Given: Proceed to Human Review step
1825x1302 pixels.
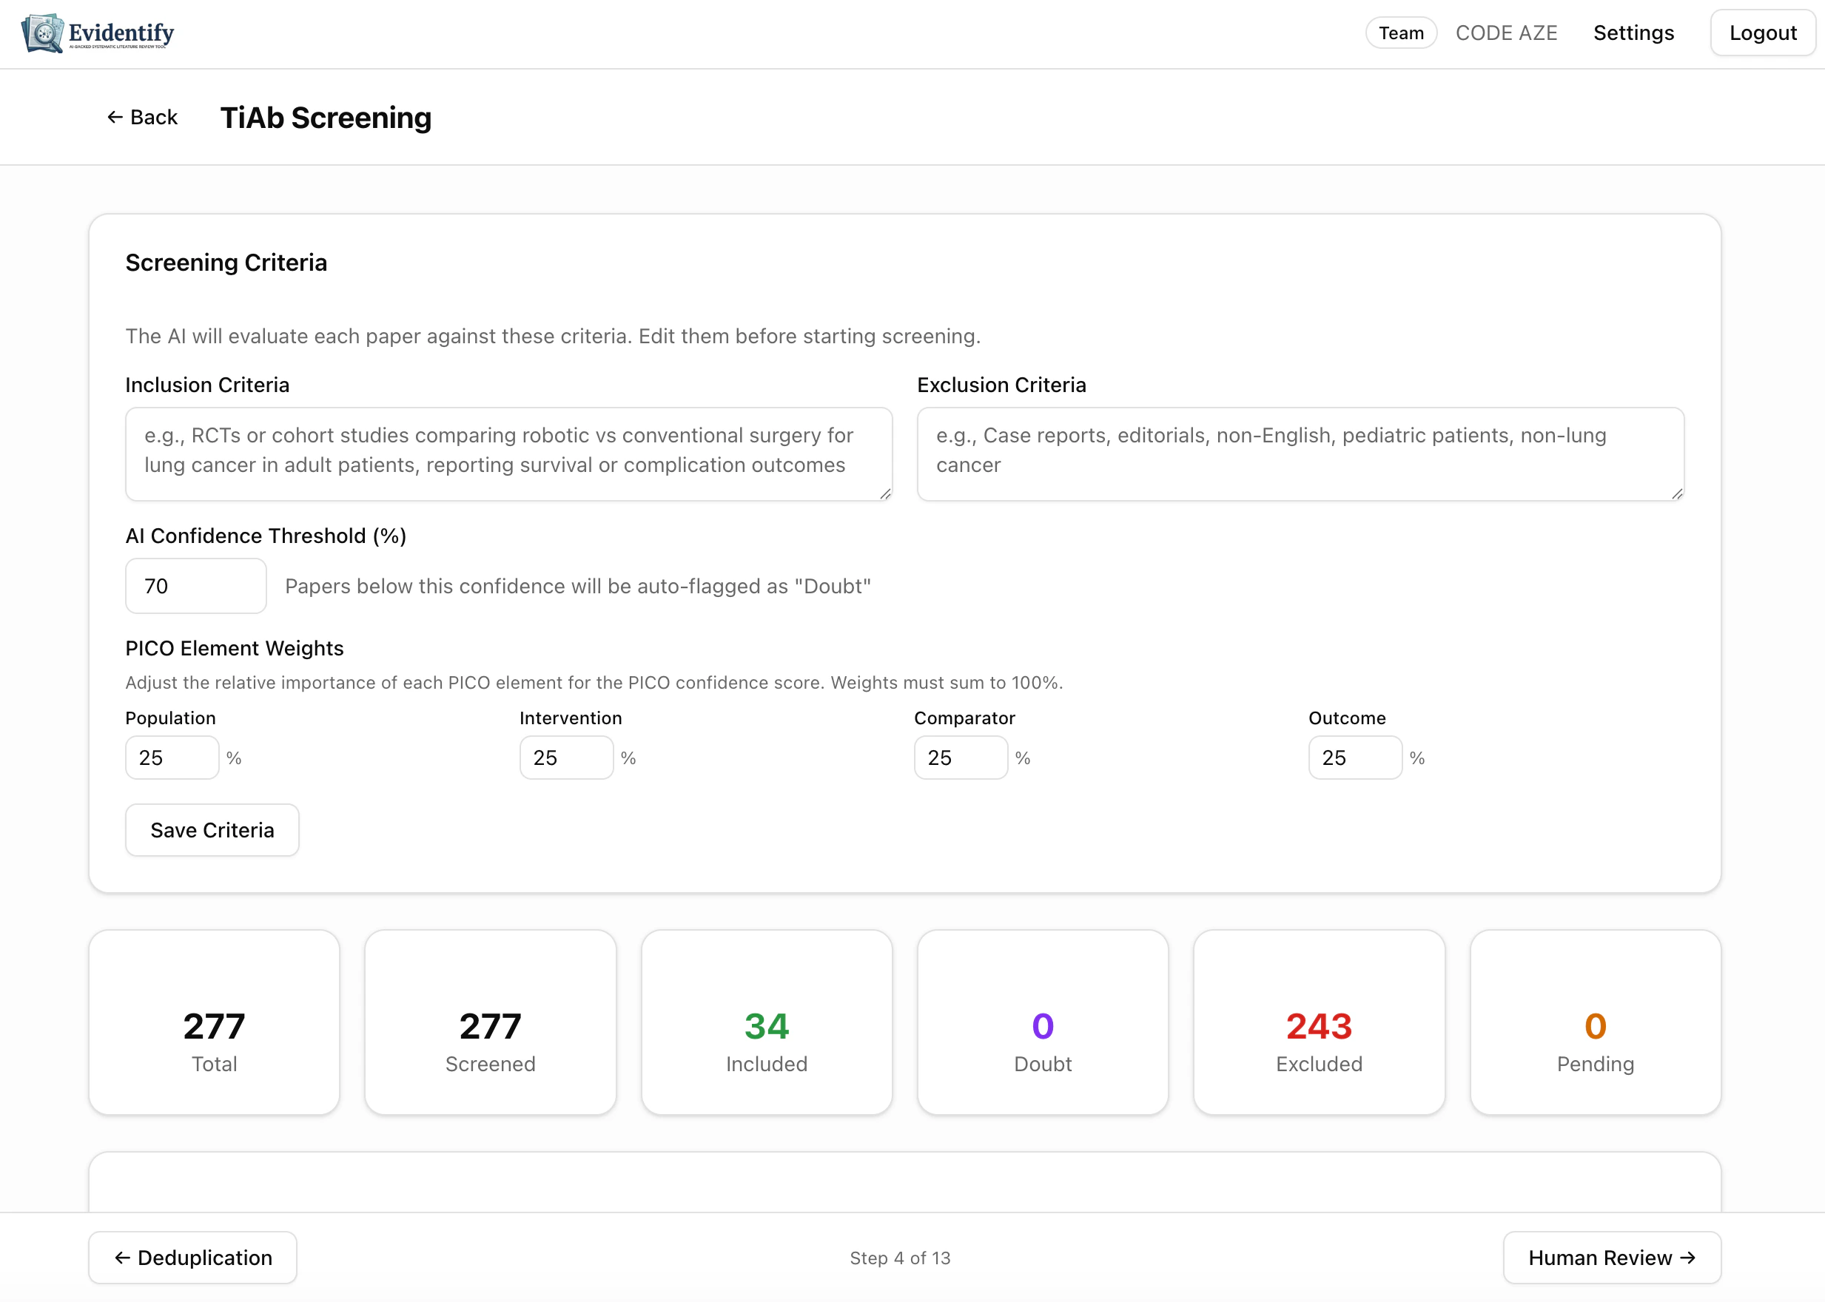Looking at the screenshot, I should pyautogui.click(x=1611, y=1257).
